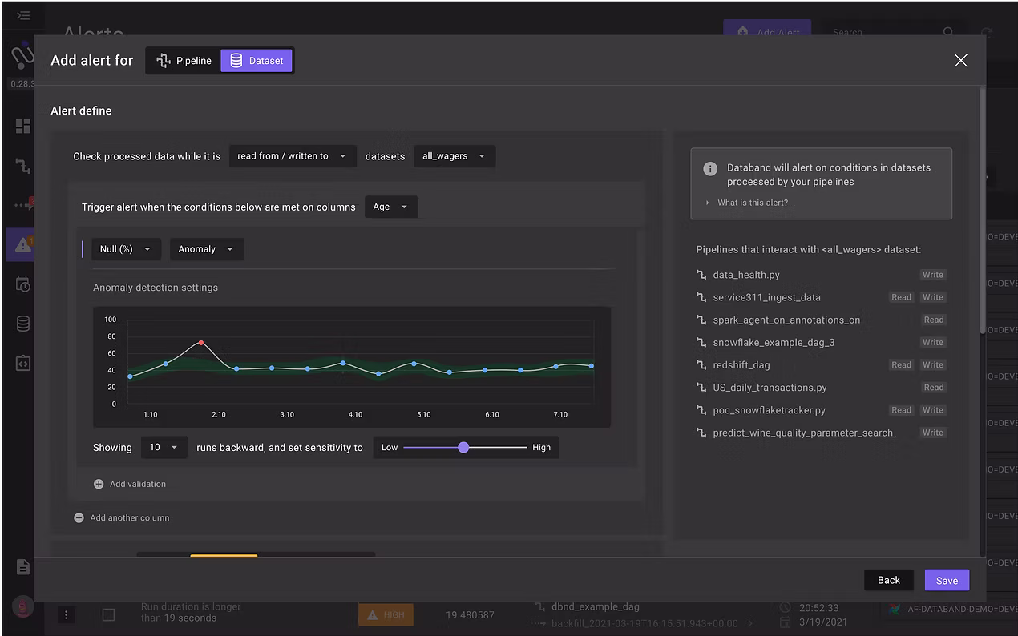The image size is (1018, 636).
Task: Open the 'read from / written to' dropdown
Action: pos(293,156)
